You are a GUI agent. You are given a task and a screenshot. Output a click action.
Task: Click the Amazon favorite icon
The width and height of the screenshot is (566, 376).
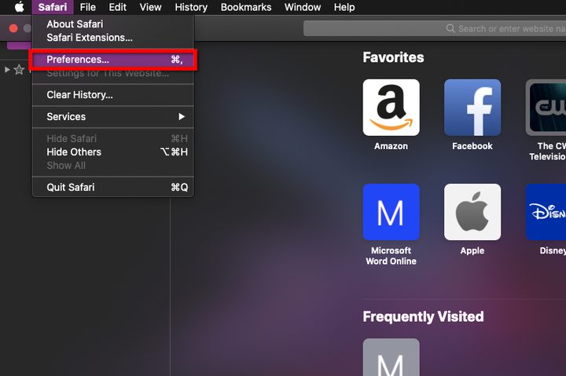(x=391, y=108)
